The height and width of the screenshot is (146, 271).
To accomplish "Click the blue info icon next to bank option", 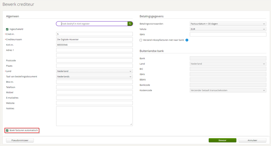I will point(187,40).
